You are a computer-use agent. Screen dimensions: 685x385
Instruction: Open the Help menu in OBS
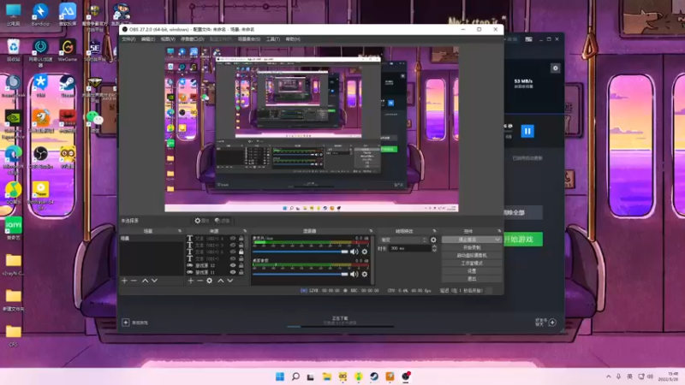click(x=293, y=39)
